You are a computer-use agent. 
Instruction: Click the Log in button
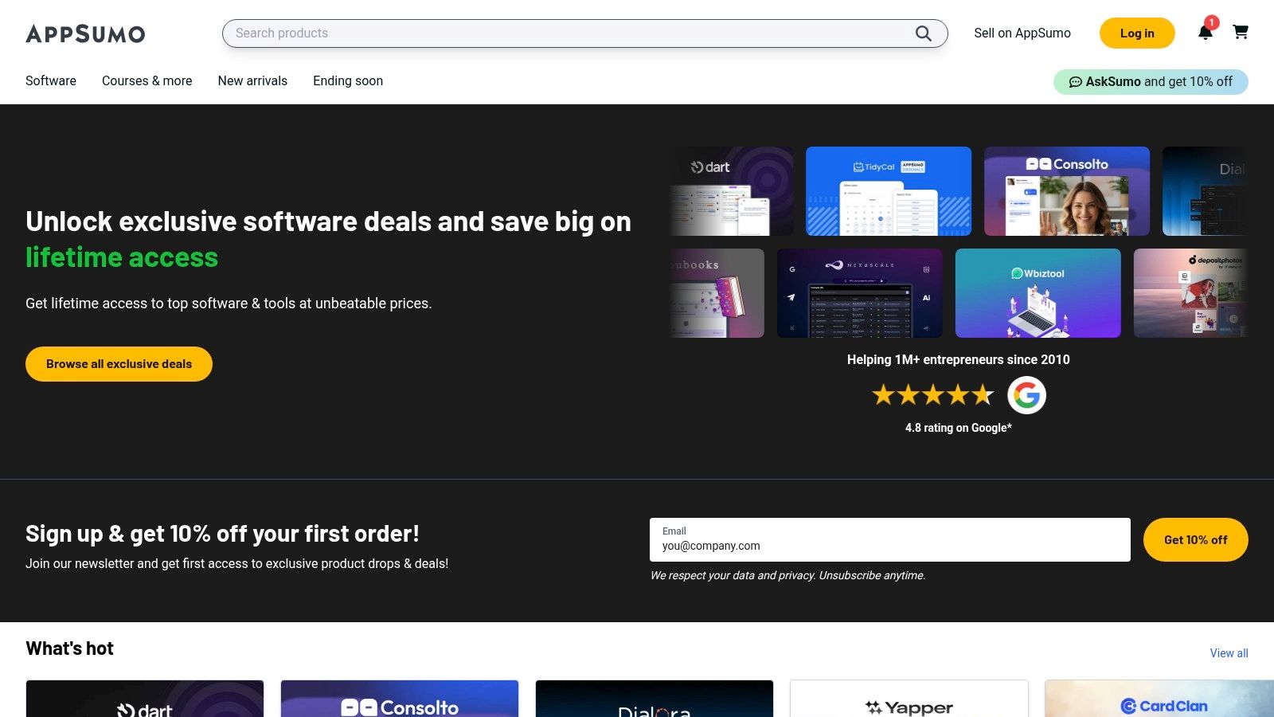pos(1137,33)
